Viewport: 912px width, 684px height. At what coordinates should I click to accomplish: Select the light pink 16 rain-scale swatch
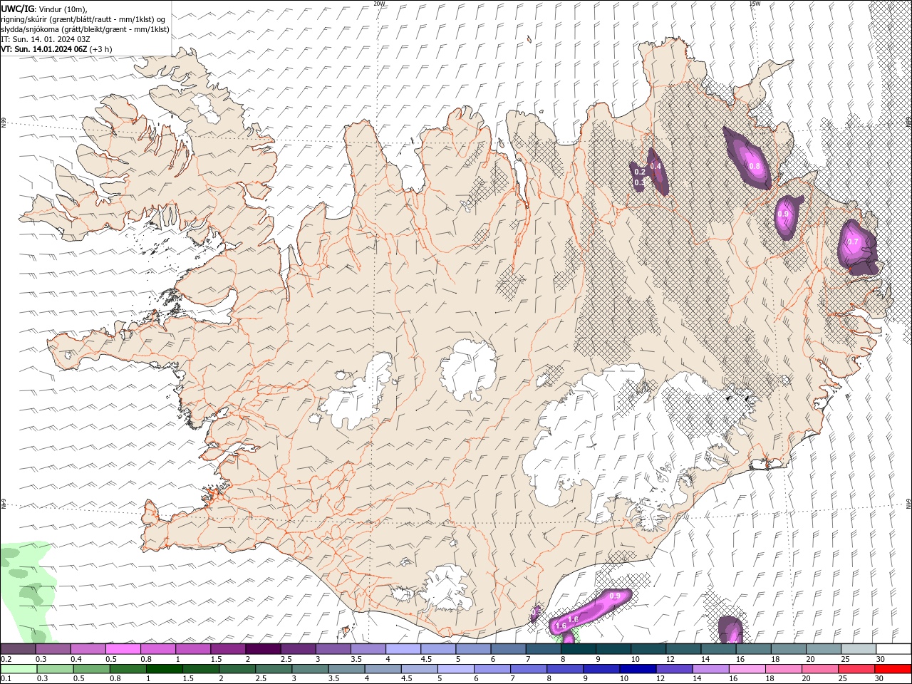pos(747,669)
